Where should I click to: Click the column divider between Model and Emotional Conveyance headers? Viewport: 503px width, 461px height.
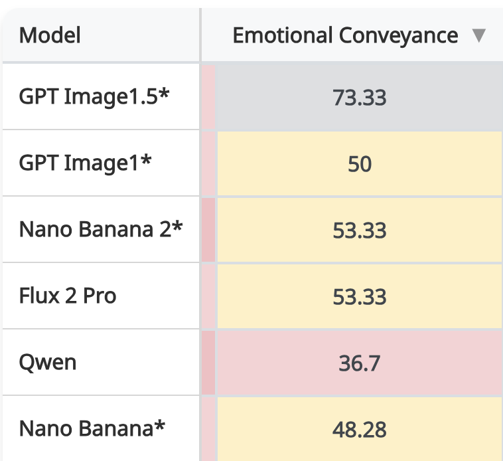(x=200, y=35)
